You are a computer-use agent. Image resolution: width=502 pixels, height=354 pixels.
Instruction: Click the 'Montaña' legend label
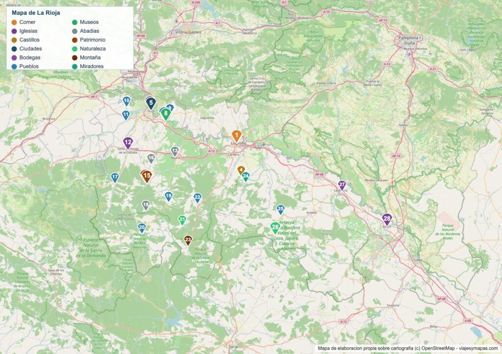[90, 58]
